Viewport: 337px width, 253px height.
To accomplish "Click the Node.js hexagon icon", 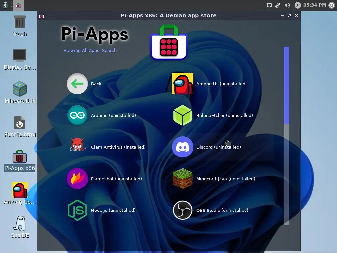I will tap(77, 210).
